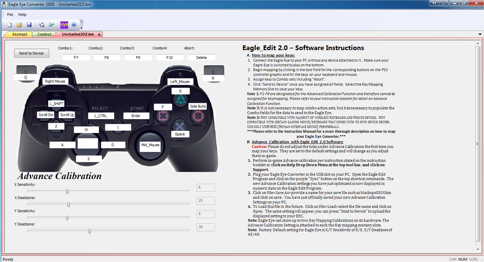
Task: Click the Abort field showing Delete
Action: click(x=202, y=58)
